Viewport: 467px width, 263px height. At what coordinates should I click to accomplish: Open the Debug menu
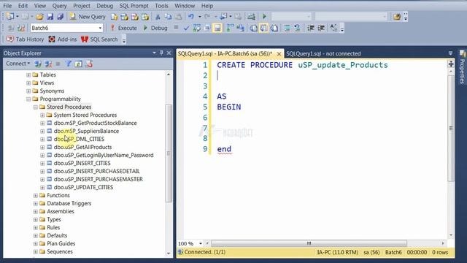(x=105, y=6)
